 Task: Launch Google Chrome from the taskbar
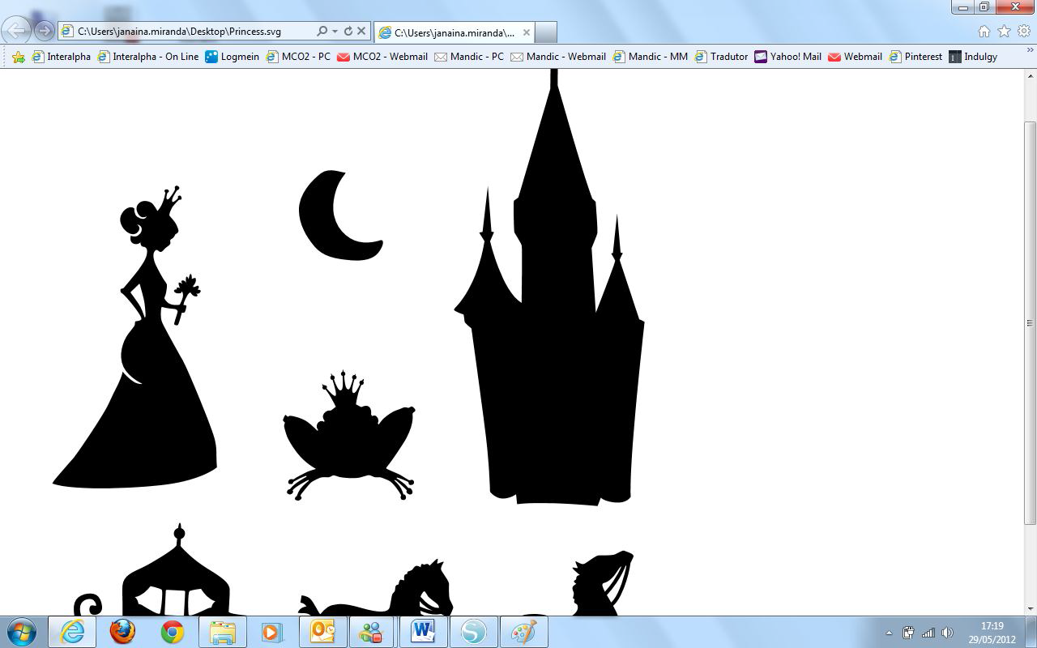[172, 632]
